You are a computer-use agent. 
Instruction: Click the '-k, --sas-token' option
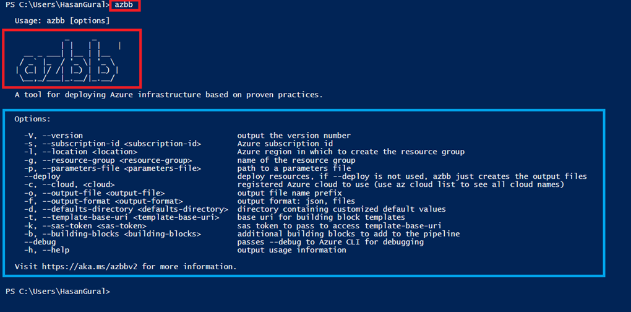coord(85,226)
